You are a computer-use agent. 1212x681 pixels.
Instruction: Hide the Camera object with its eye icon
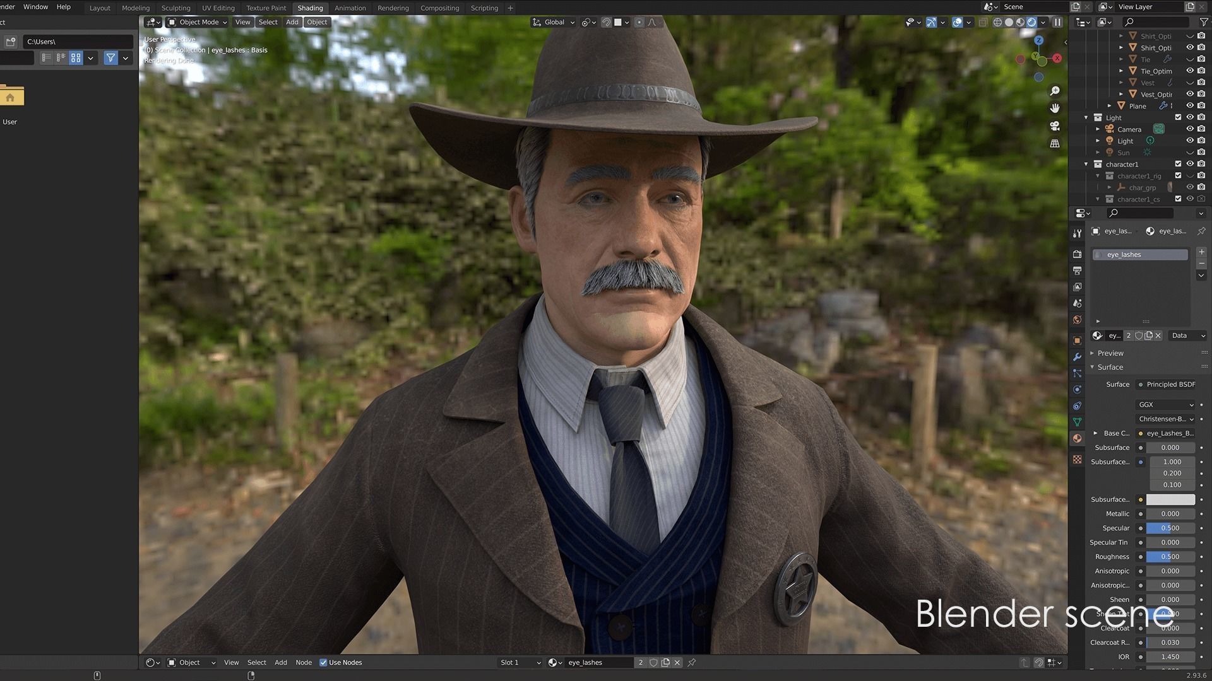pyautogui.click(x=1190, y=129)
